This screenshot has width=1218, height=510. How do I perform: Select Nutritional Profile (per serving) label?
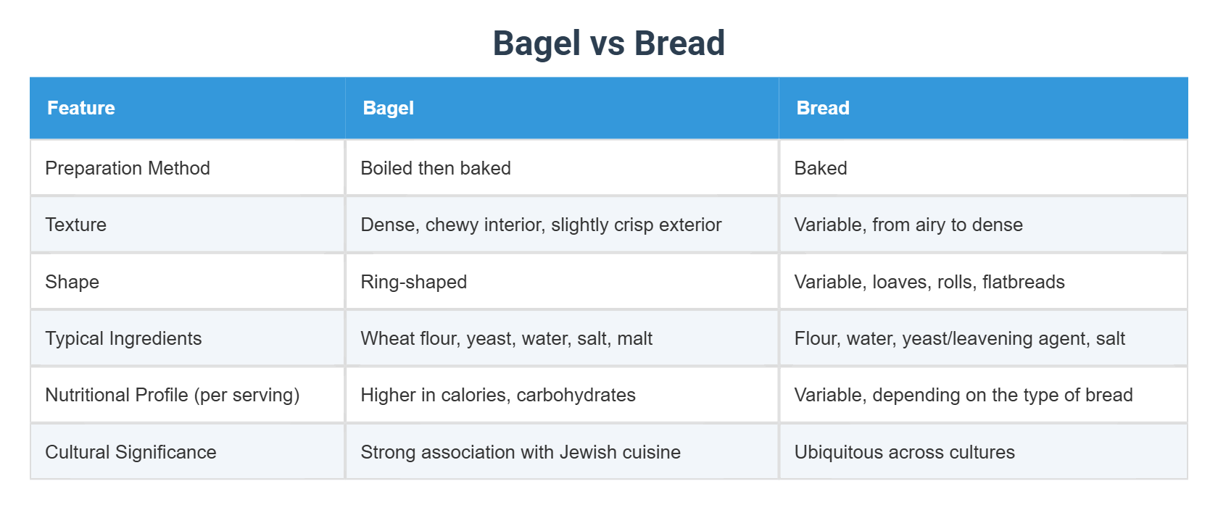pyautogui.click(x=172, y=395)
